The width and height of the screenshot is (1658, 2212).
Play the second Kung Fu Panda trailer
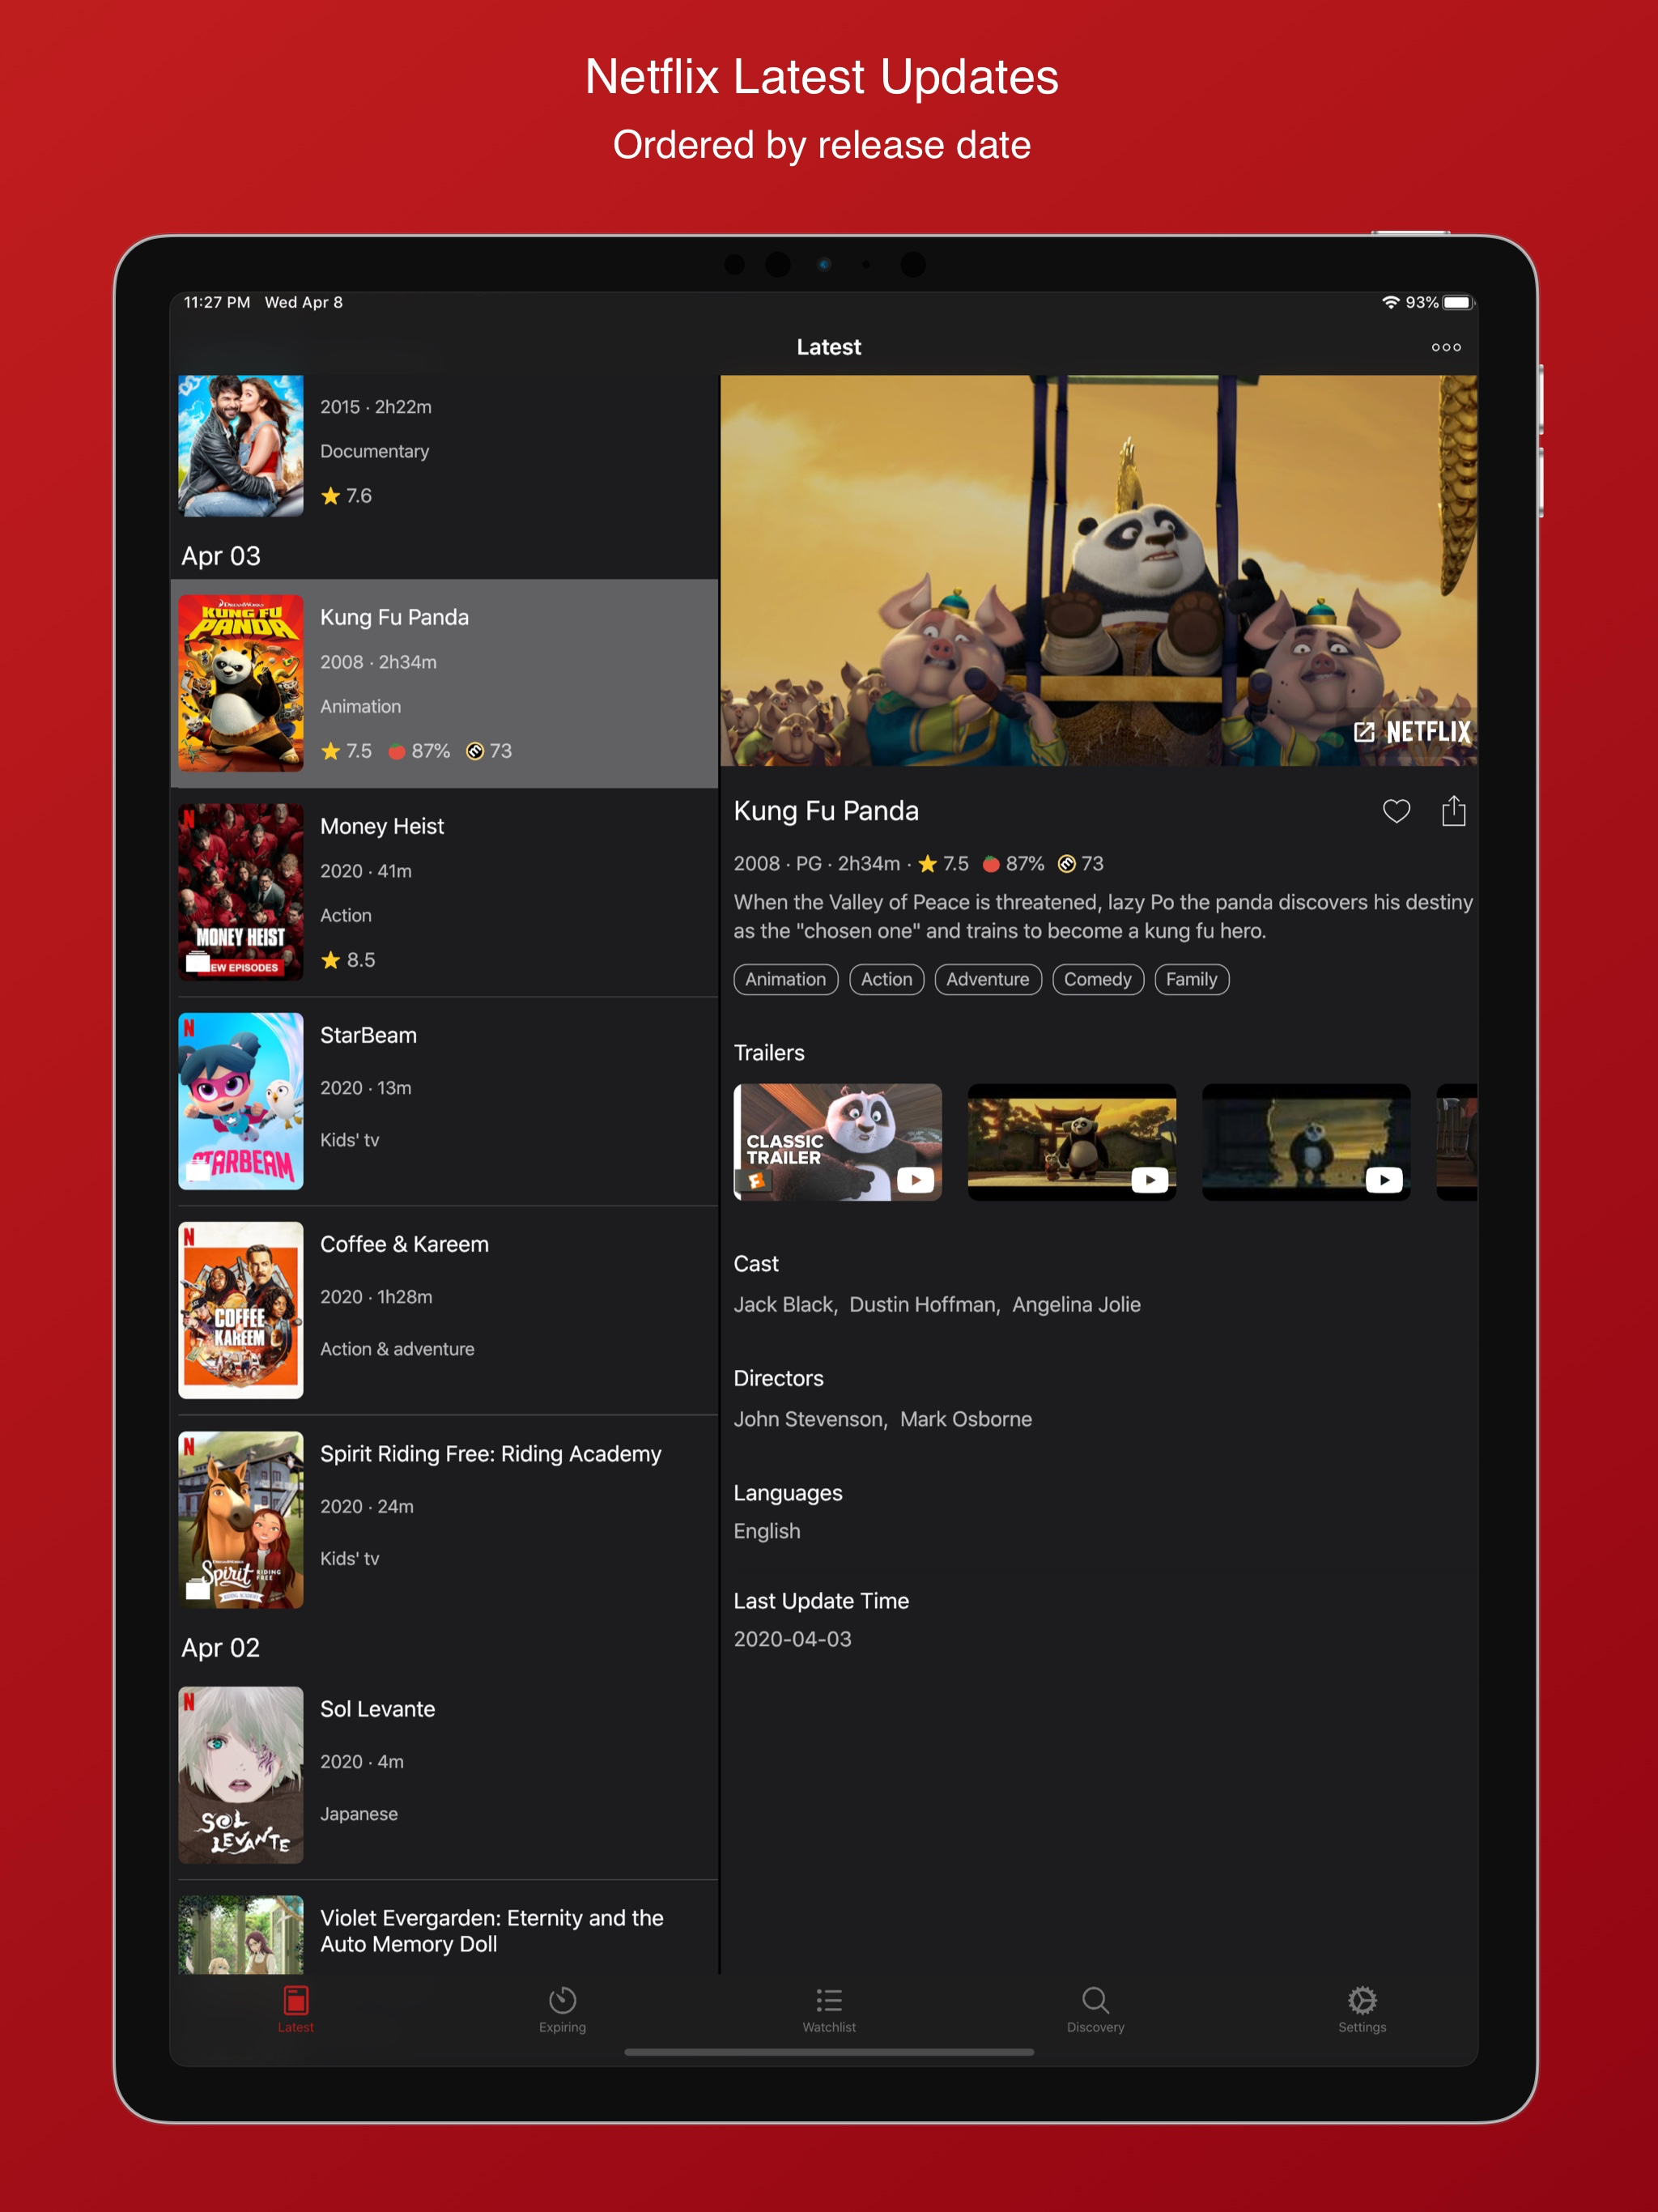(x=1071, y=1142)
